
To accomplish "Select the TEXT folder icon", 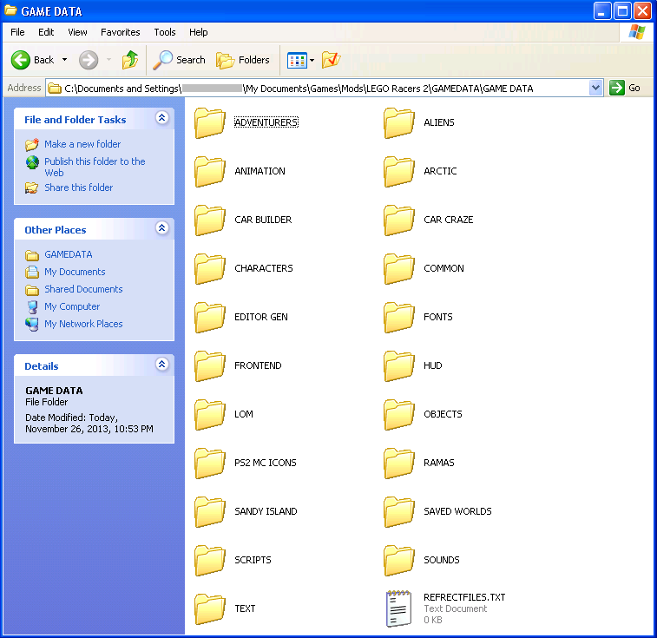I will tap(210, 608).
